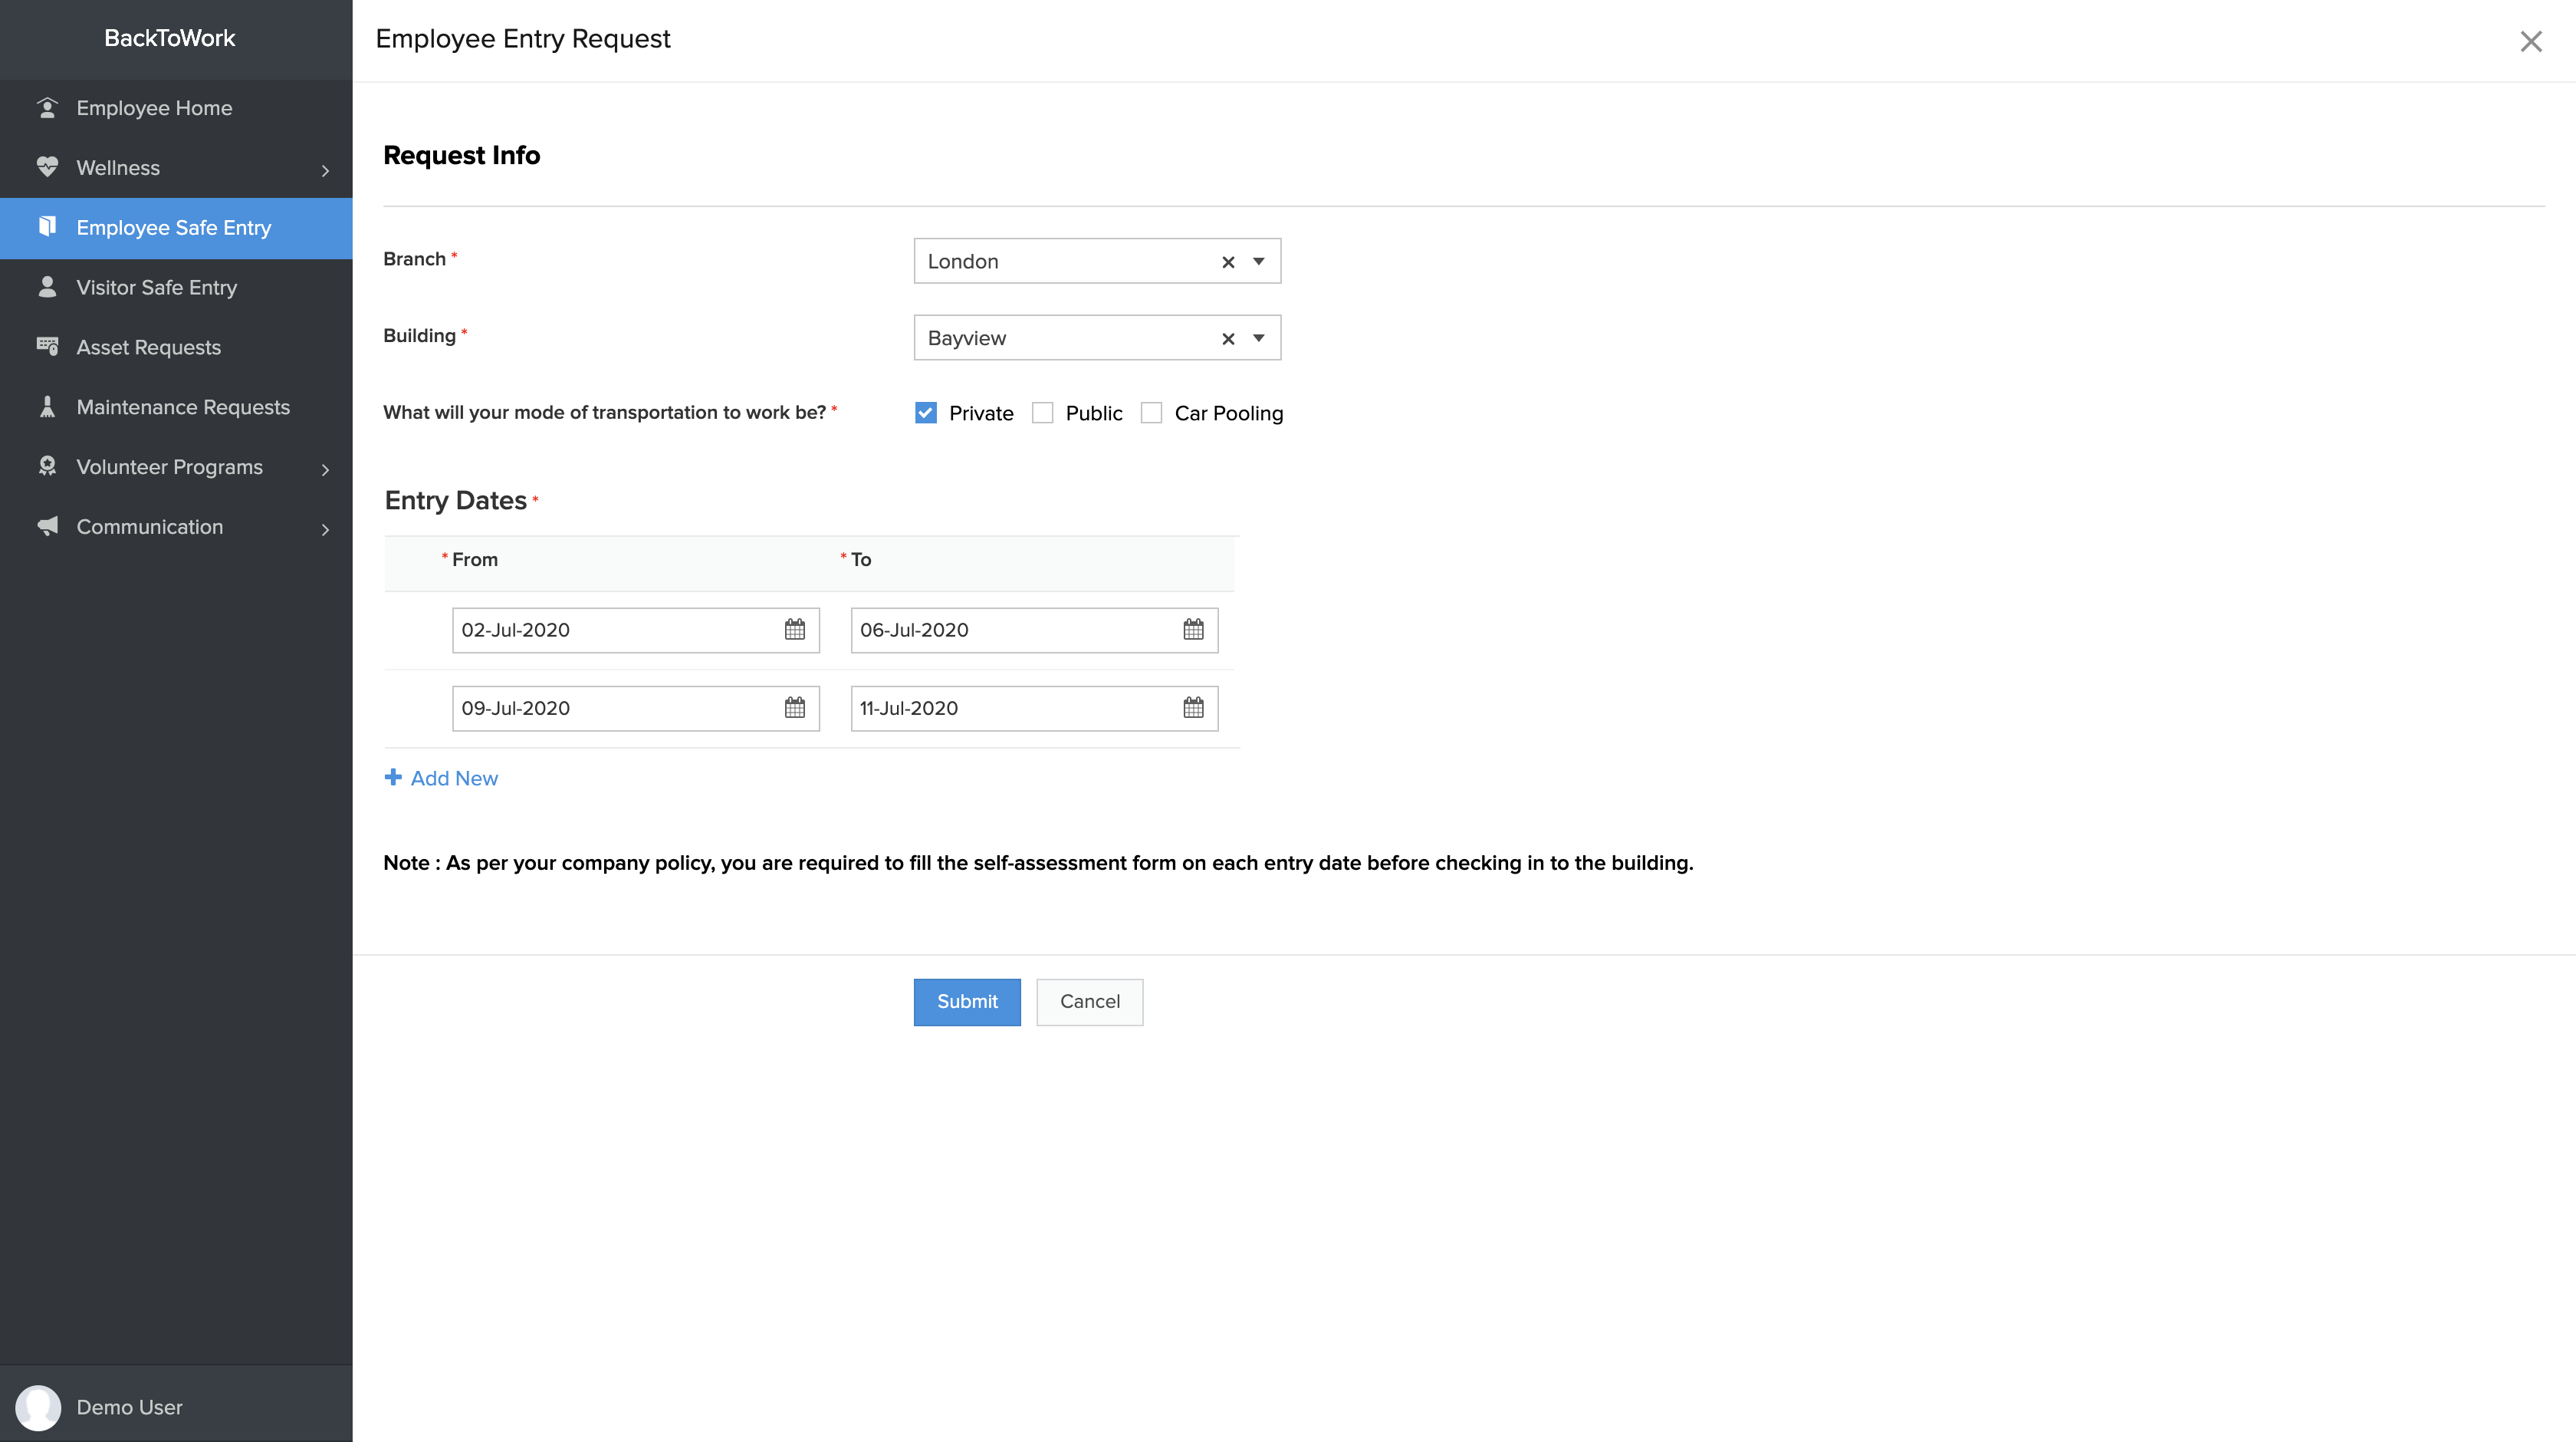Open calendar picker for 06-Jul-2020 date
The width and height of the screenshot is (2576, 1442).
(1193, 630)
